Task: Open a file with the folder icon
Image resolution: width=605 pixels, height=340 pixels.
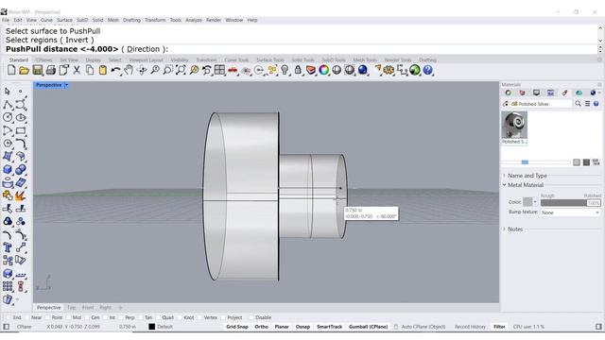Action: (x=25, y=70)
